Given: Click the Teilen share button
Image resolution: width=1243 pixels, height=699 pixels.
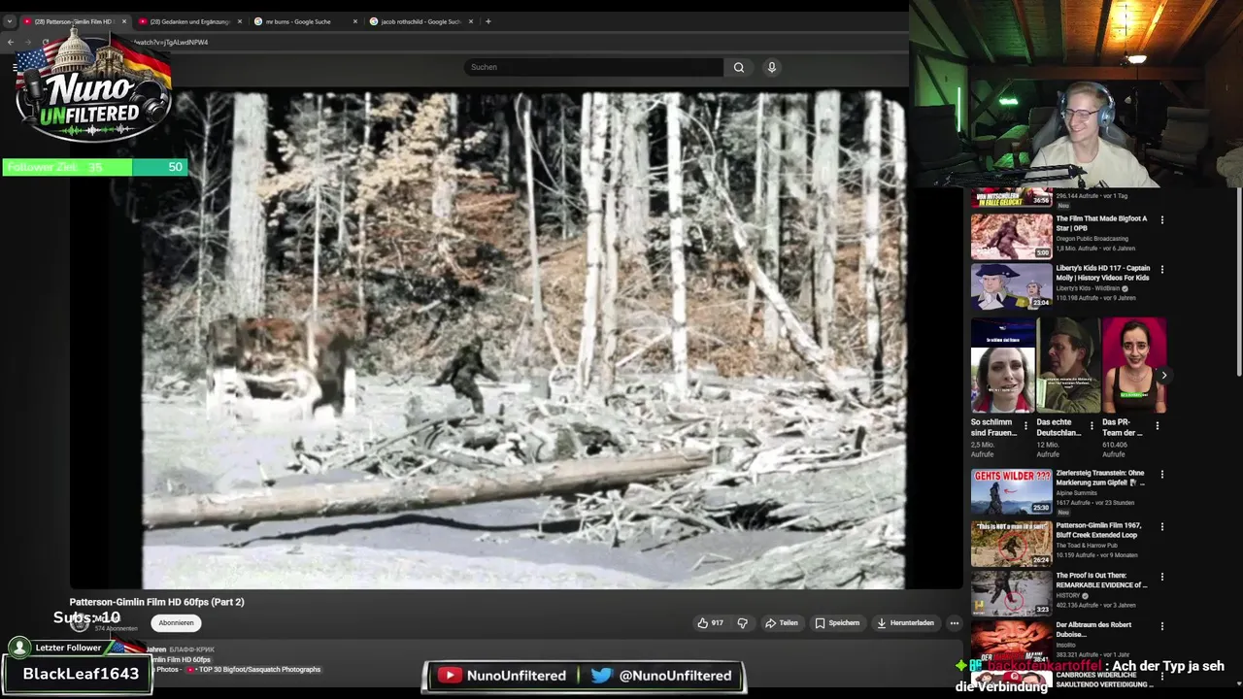Looking at the screenshot, I should tap(782, 623).
